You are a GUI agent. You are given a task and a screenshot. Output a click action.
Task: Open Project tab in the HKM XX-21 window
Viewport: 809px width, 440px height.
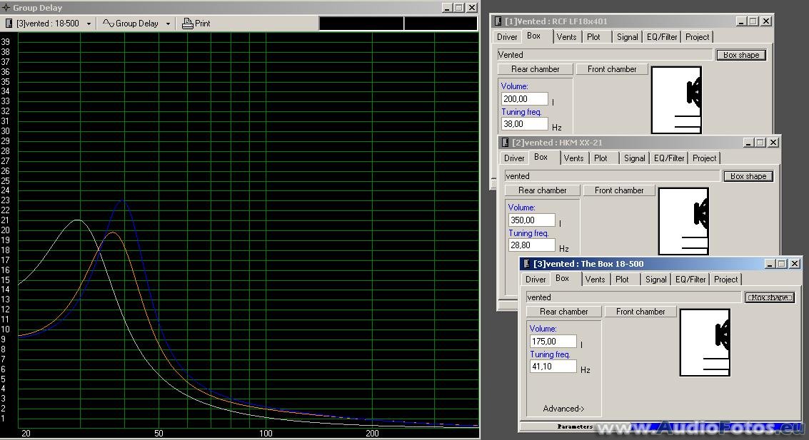[704, 158]
